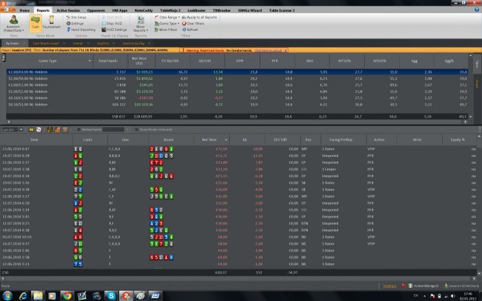Image resolution: width=482 pixels, height=301 pixels.
Task: Sort hands by the Time column header
Action: 36,140
